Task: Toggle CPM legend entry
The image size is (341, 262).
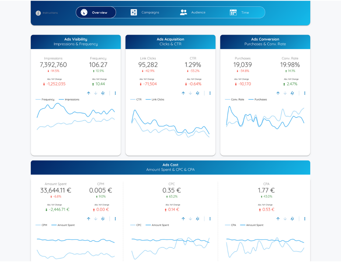Action: 41,225
